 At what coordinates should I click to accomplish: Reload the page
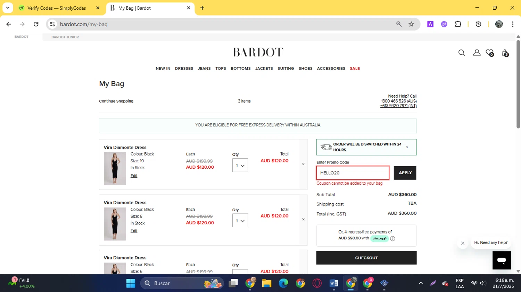36,24
